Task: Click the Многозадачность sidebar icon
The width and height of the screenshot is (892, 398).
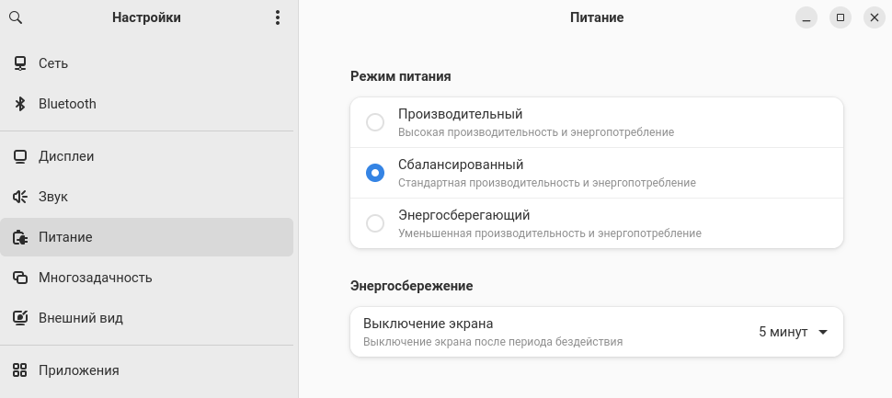Action: [x=20, y=278]
